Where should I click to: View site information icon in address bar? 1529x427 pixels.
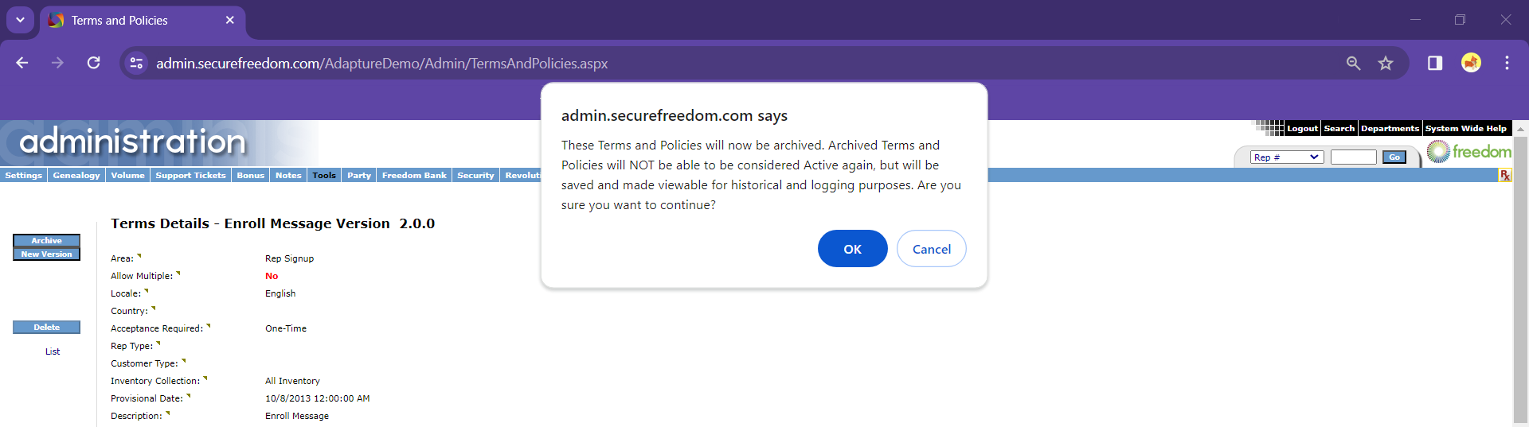[136, 63]
